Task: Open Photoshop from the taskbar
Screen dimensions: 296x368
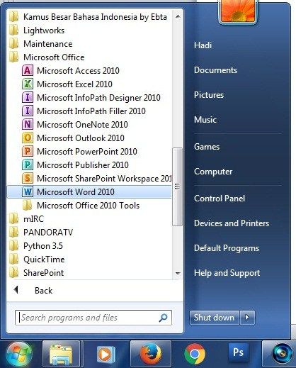Action: point(239,352)
